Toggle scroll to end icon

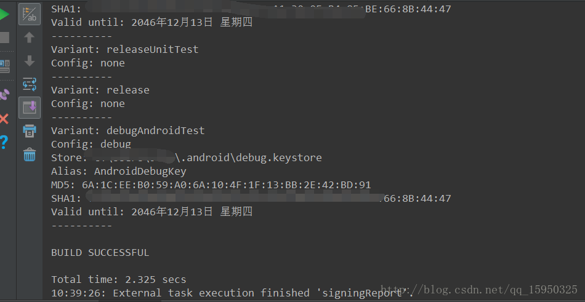(30, 108)
